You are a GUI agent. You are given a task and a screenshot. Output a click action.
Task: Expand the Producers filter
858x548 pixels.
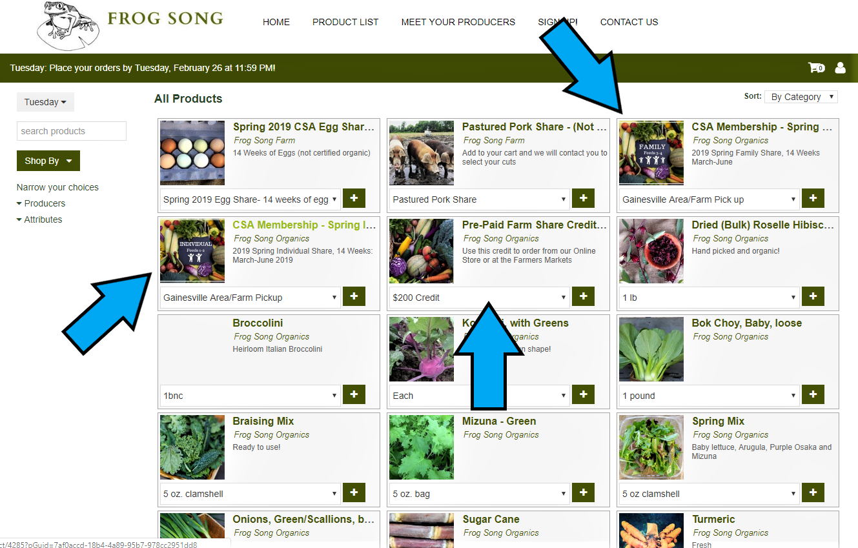click(x=41, y=203)
